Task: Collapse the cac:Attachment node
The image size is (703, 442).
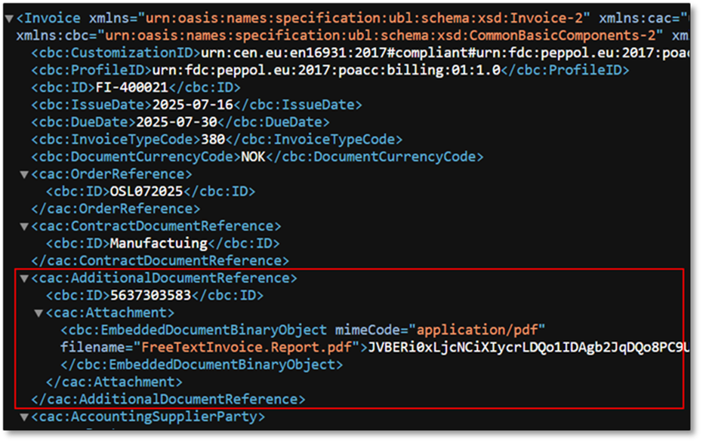Action: 39,312
